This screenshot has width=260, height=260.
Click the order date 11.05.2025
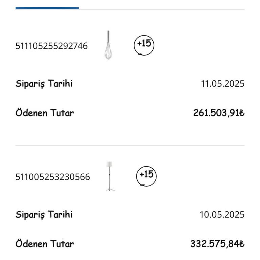[x=222, y=84]
